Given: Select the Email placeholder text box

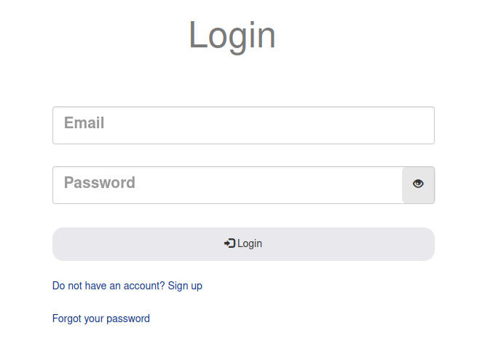Looking at the screenshot, I should 243,125.
